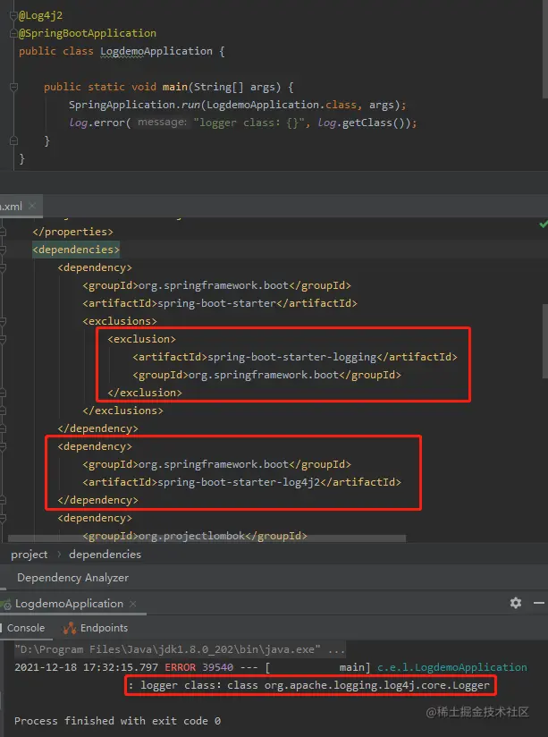Click the org.apache.logging.log4j.core.Logger output

point(377,686)
